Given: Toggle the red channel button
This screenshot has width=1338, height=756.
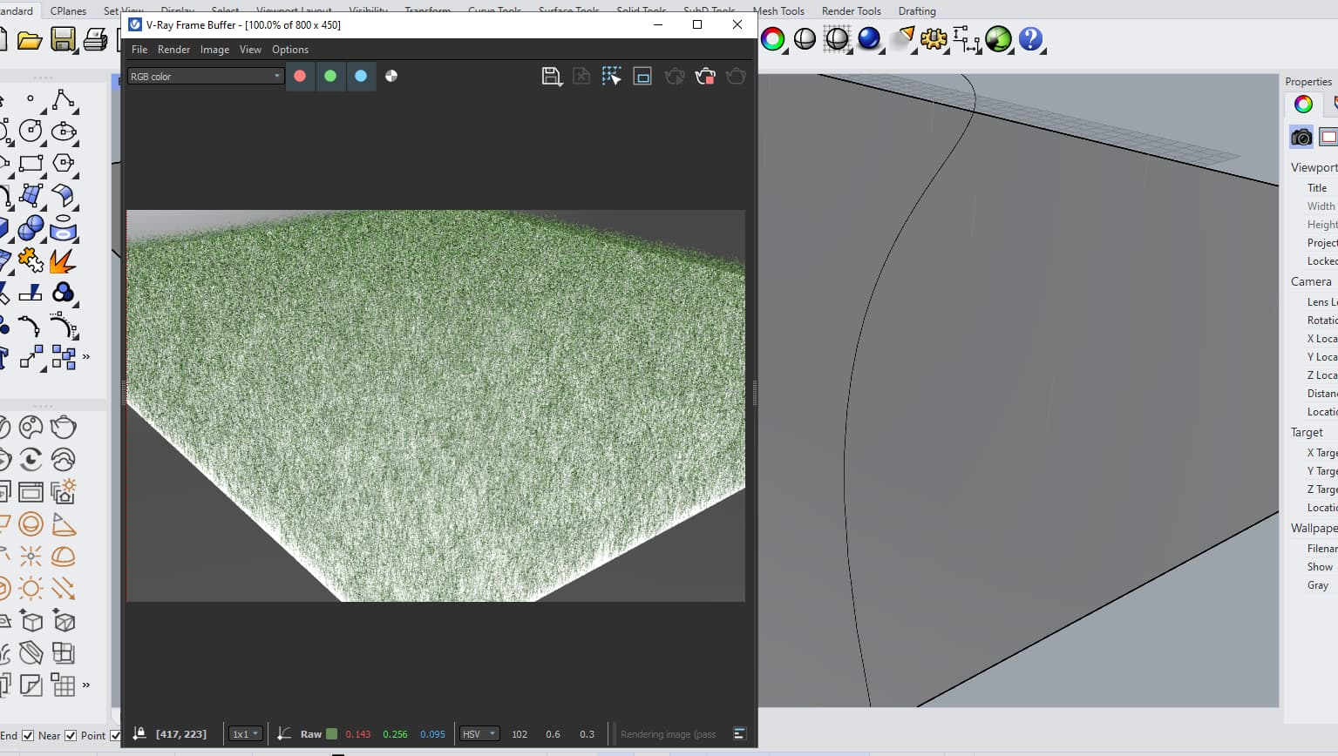Looking at the screenshot, I should point(300,76).
